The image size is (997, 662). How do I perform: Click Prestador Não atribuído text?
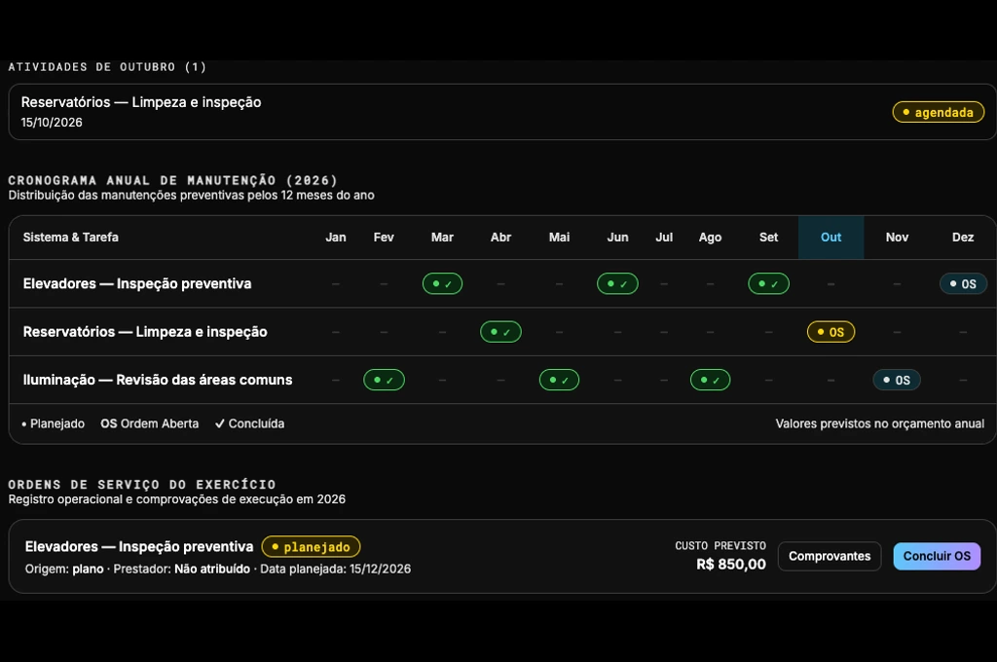[x=182, y=570]
